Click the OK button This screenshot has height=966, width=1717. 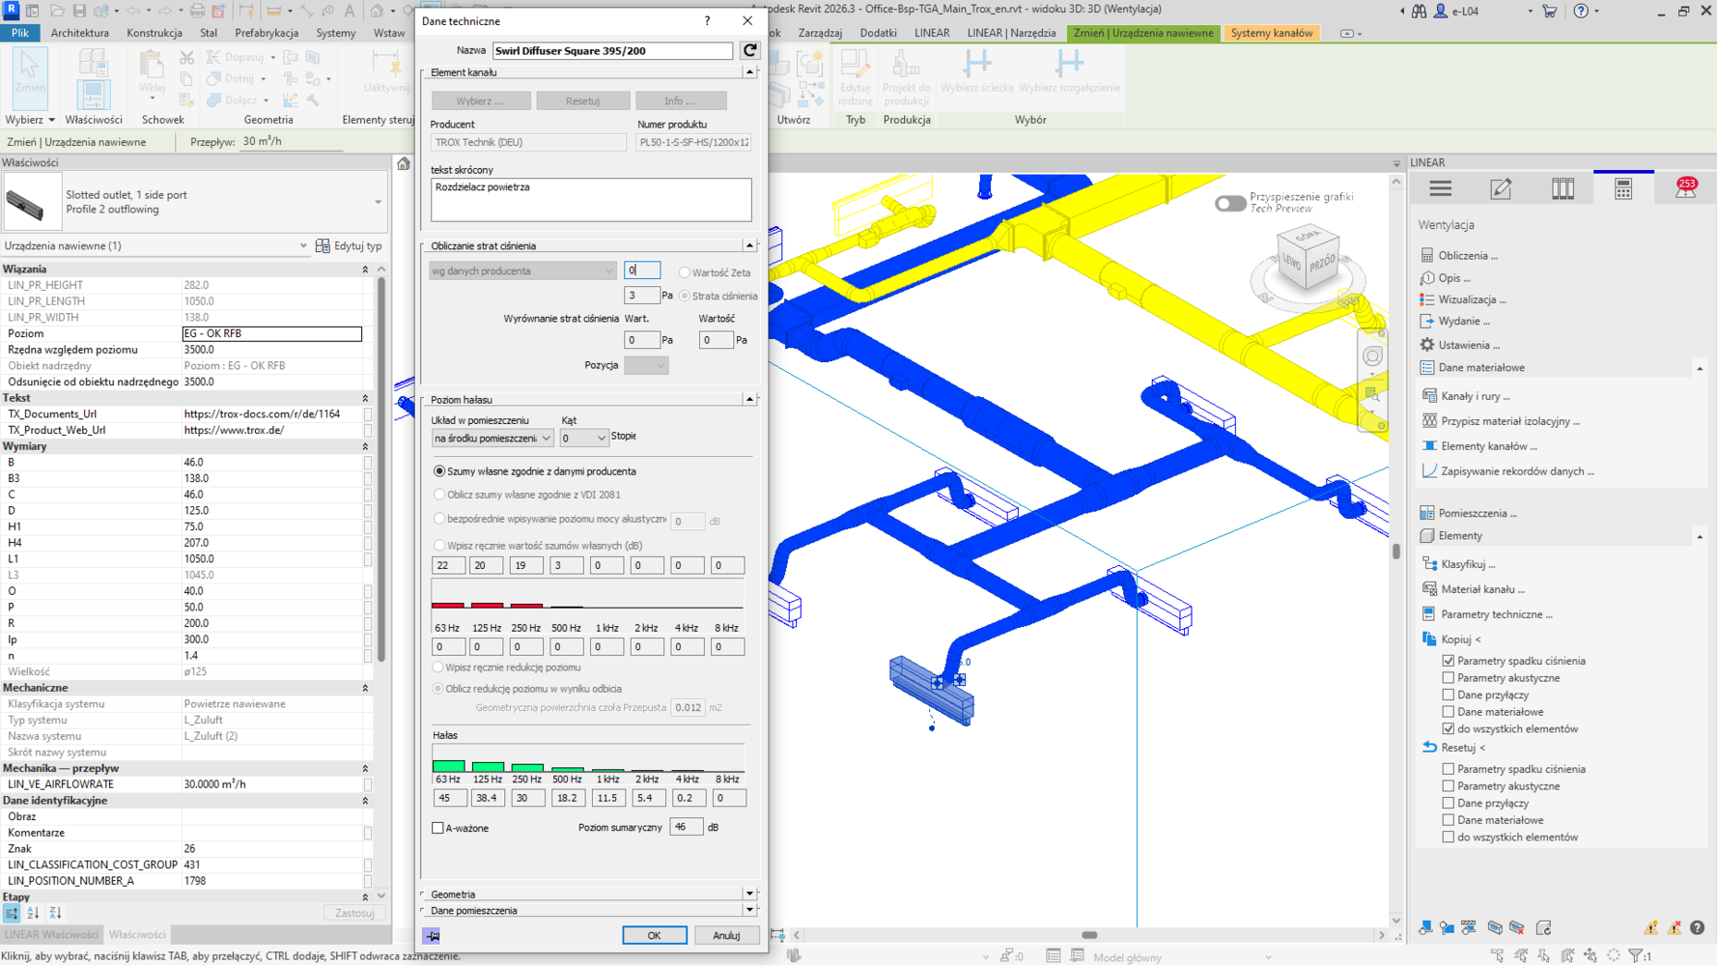tap(654, 935)
